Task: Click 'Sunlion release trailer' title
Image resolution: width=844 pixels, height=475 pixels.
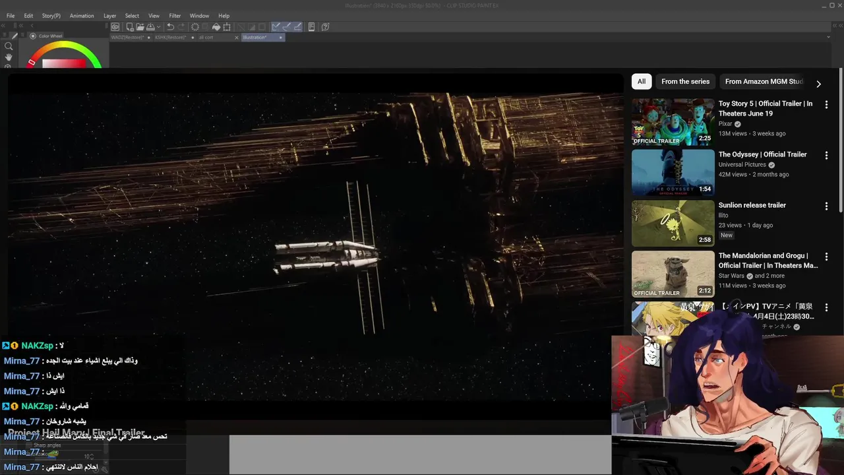Action: coord(752,205)
